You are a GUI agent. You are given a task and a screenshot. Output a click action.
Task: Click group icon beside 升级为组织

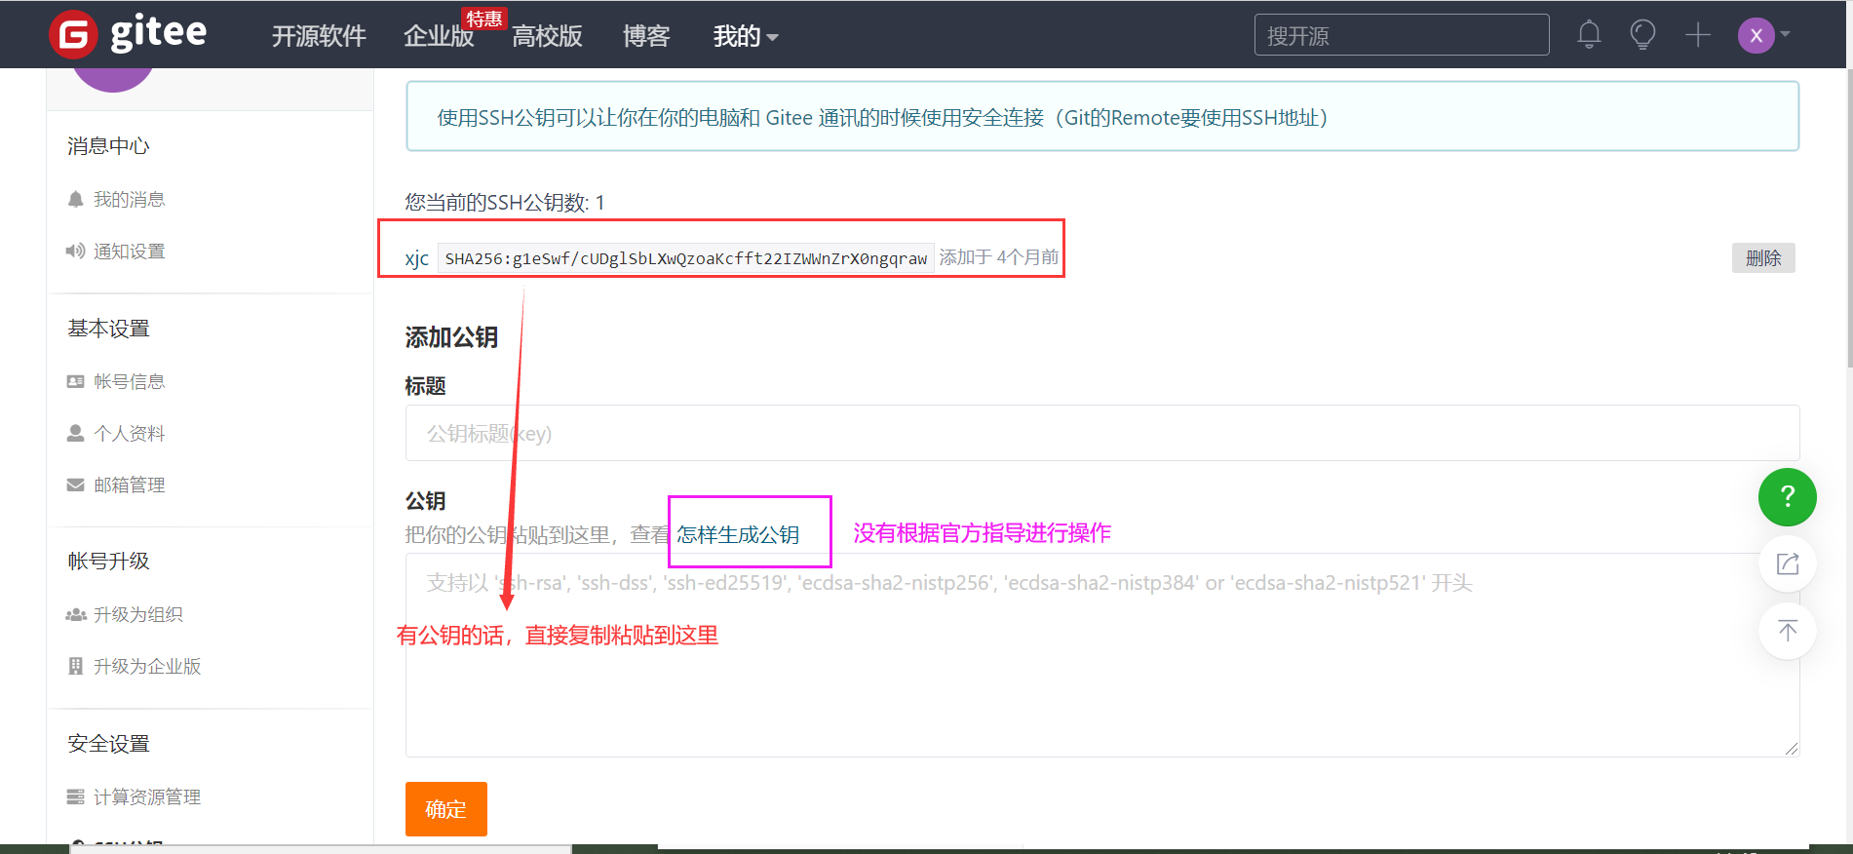click(x=75, y=614)
